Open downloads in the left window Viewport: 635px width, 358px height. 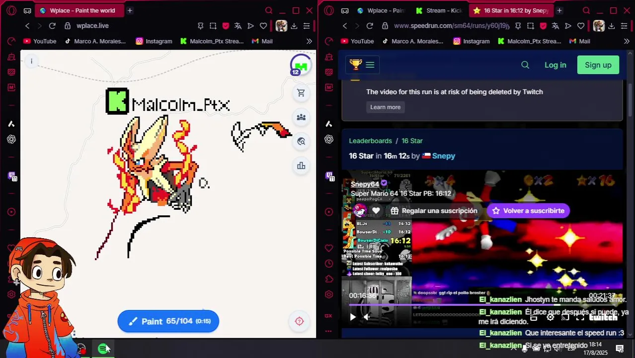[294, 26]
